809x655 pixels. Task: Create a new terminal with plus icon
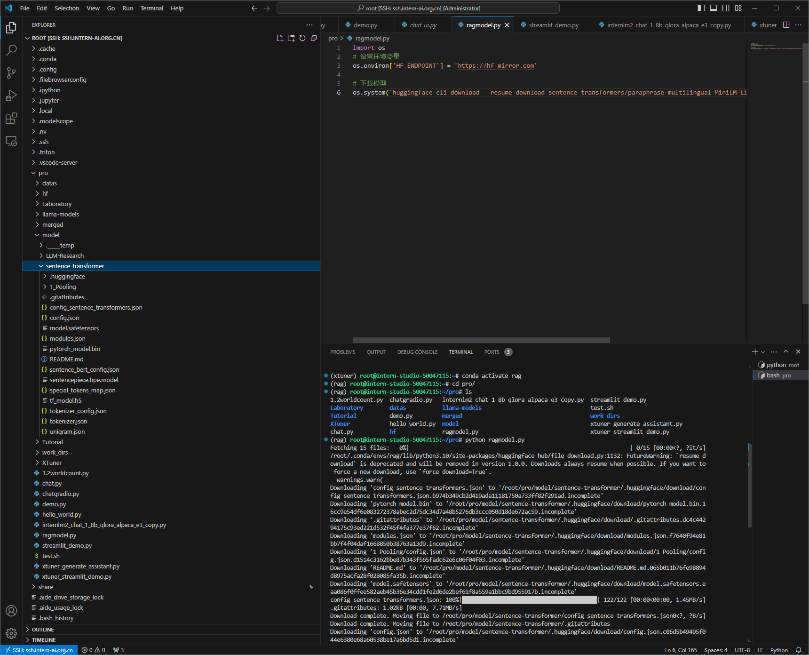[755, 352]
